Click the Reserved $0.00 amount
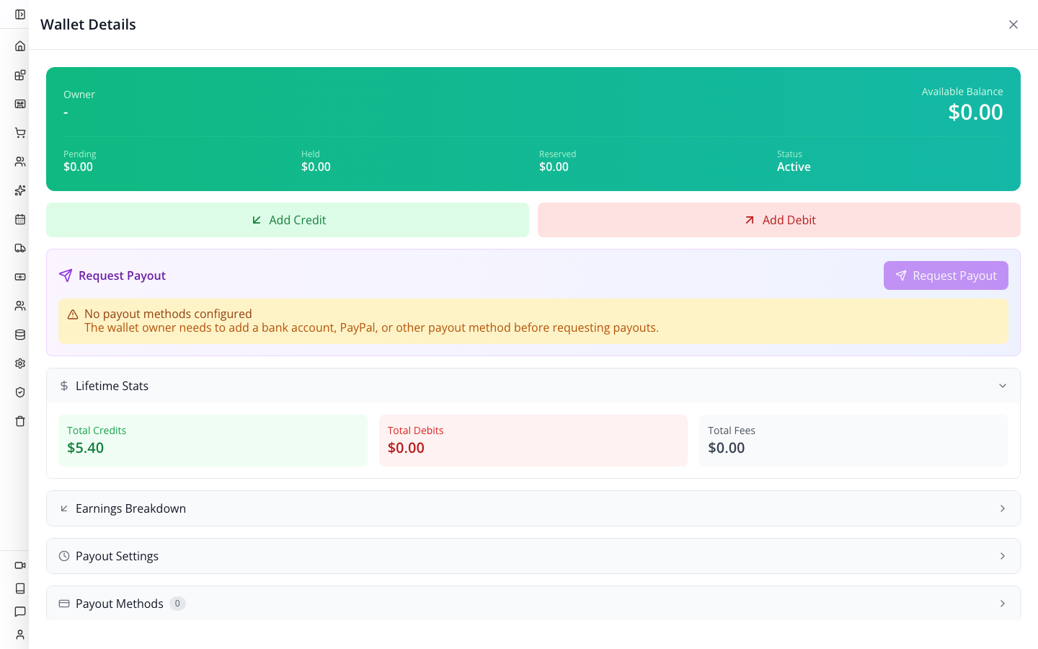 (554, 167)
